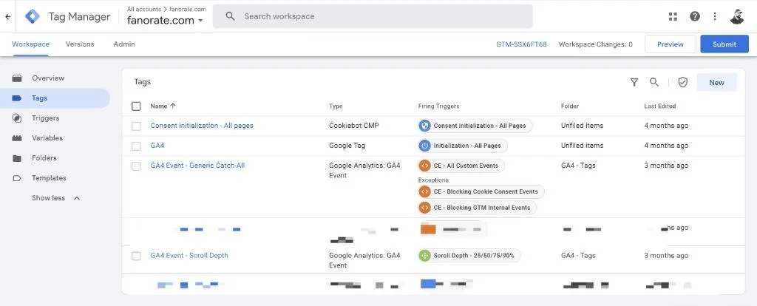This screenshot has width=757, height=306.
Task: Switch to the Versions tab
Action: (x=80, y=44)
